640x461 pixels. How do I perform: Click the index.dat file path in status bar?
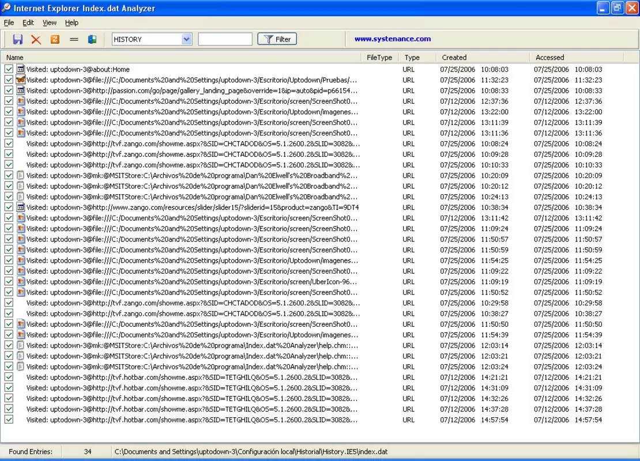251,452
